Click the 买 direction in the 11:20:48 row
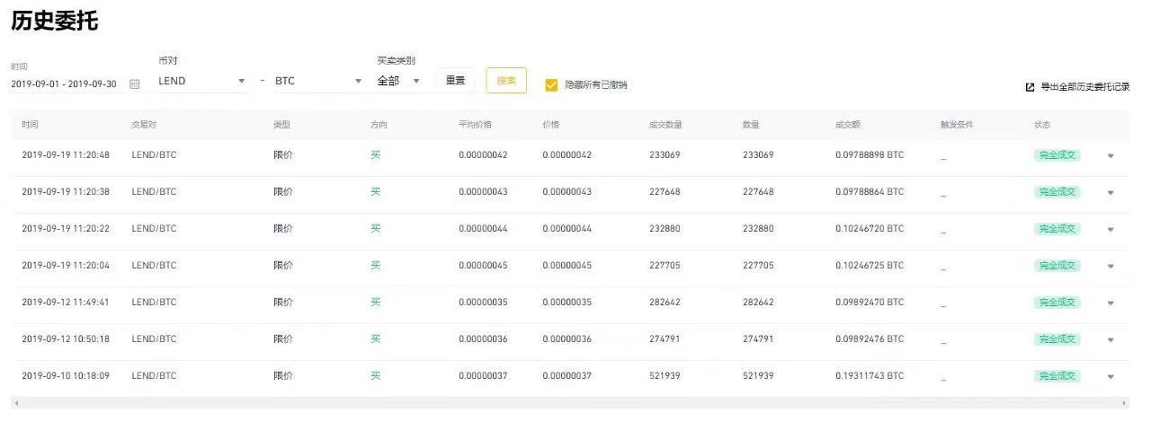This screenshot has height=422, width=1151. [376, 155]
